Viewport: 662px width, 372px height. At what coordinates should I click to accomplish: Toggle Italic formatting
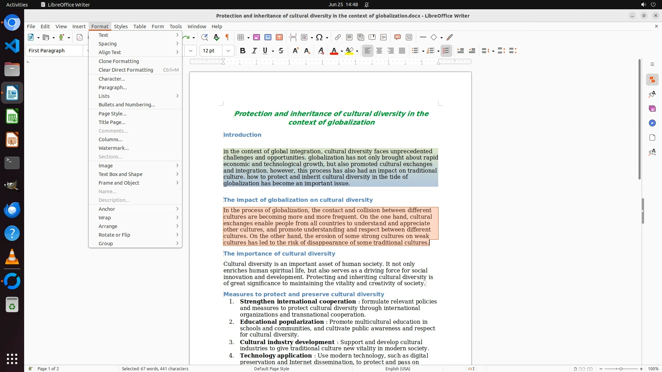[x=254, y=51]
